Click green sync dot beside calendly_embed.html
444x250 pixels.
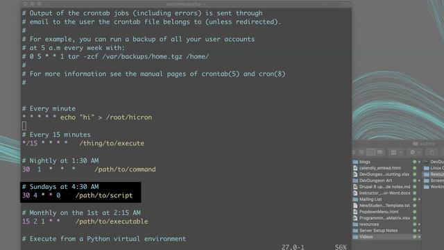click(415, 168)
